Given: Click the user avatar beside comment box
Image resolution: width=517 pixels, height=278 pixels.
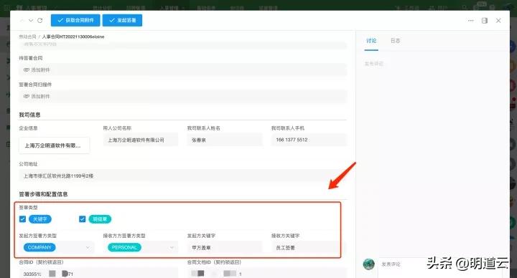Looking at the screenshot, I should point(369,264).
